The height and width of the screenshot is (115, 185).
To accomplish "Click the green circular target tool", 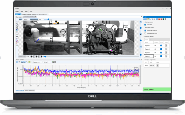I will (x=17, y=45).
